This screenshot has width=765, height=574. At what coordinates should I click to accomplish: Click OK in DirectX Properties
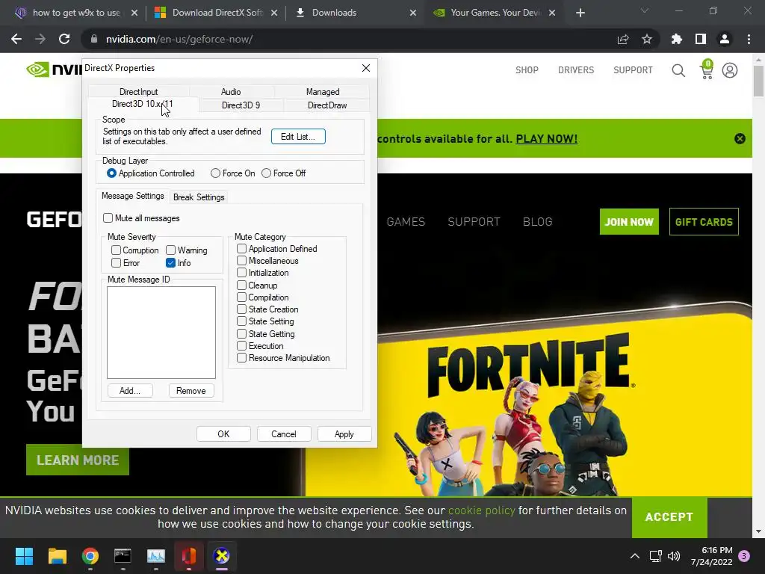[x=223, y=434]
